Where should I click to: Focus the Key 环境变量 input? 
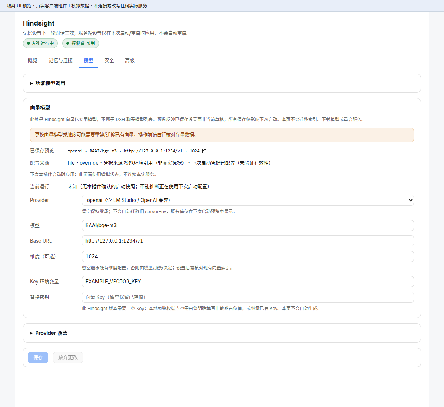[x=248, y=282]
